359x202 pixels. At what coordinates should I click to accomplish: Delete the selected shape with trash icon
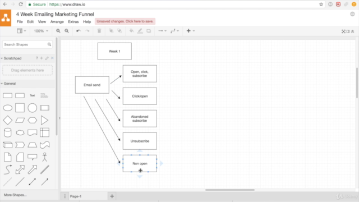point(99,31)
